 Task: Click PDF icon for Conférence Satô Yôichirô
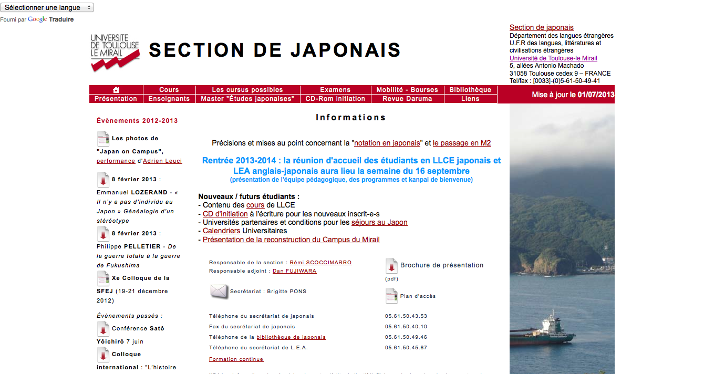[103, 329]
